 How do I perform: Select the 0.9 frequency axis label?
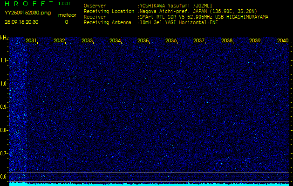(4, 107)
